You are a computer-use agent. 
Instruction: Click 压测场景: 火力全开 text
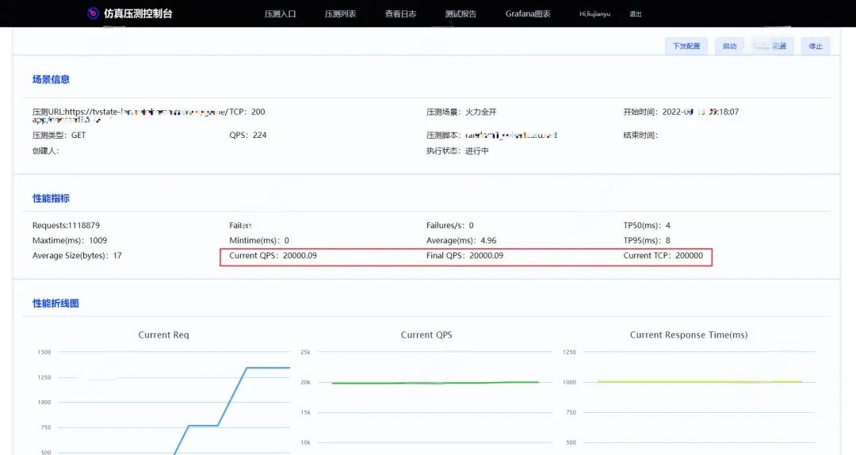coord(461,112)
